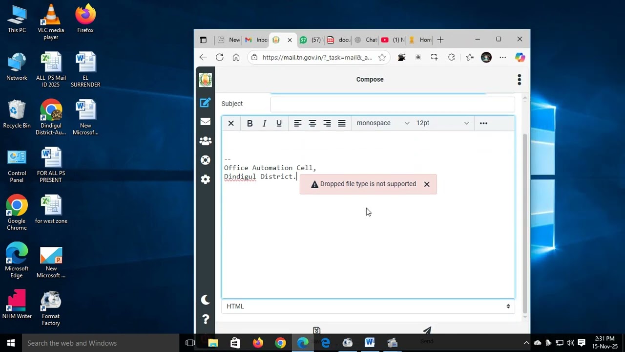Open a new browser tab with plus

(440, 40)
